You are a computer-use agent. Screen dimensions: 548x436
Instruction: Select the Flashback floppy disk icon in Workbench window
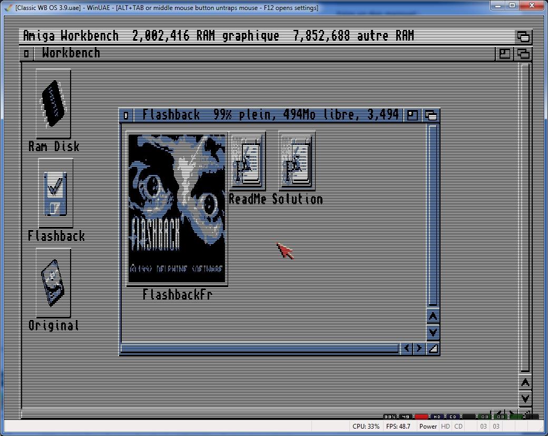tap(55, 193)
